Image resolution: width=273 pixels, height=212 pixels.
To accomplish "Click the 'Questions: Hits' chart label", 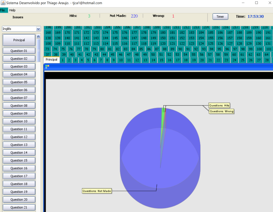I will point(219,105).
